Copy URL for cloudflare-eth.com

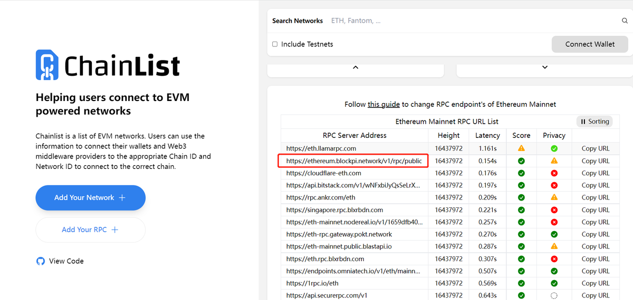pyautogui.click(x=596, y=173)
